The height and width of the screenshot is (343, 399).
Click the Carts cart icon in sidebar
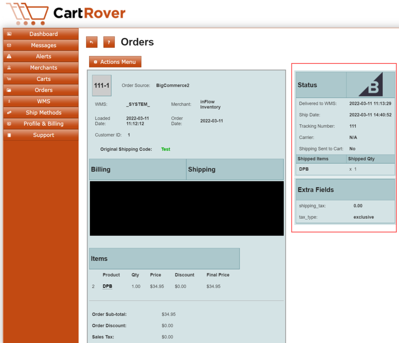click(x=9, y=79)
